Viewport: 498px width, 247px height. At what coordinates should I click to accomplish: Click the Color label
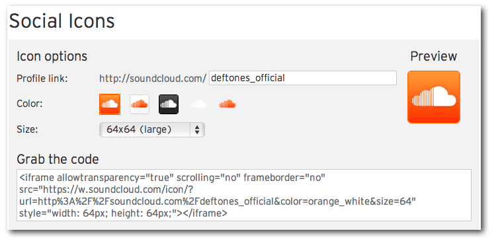click(30, 104)
